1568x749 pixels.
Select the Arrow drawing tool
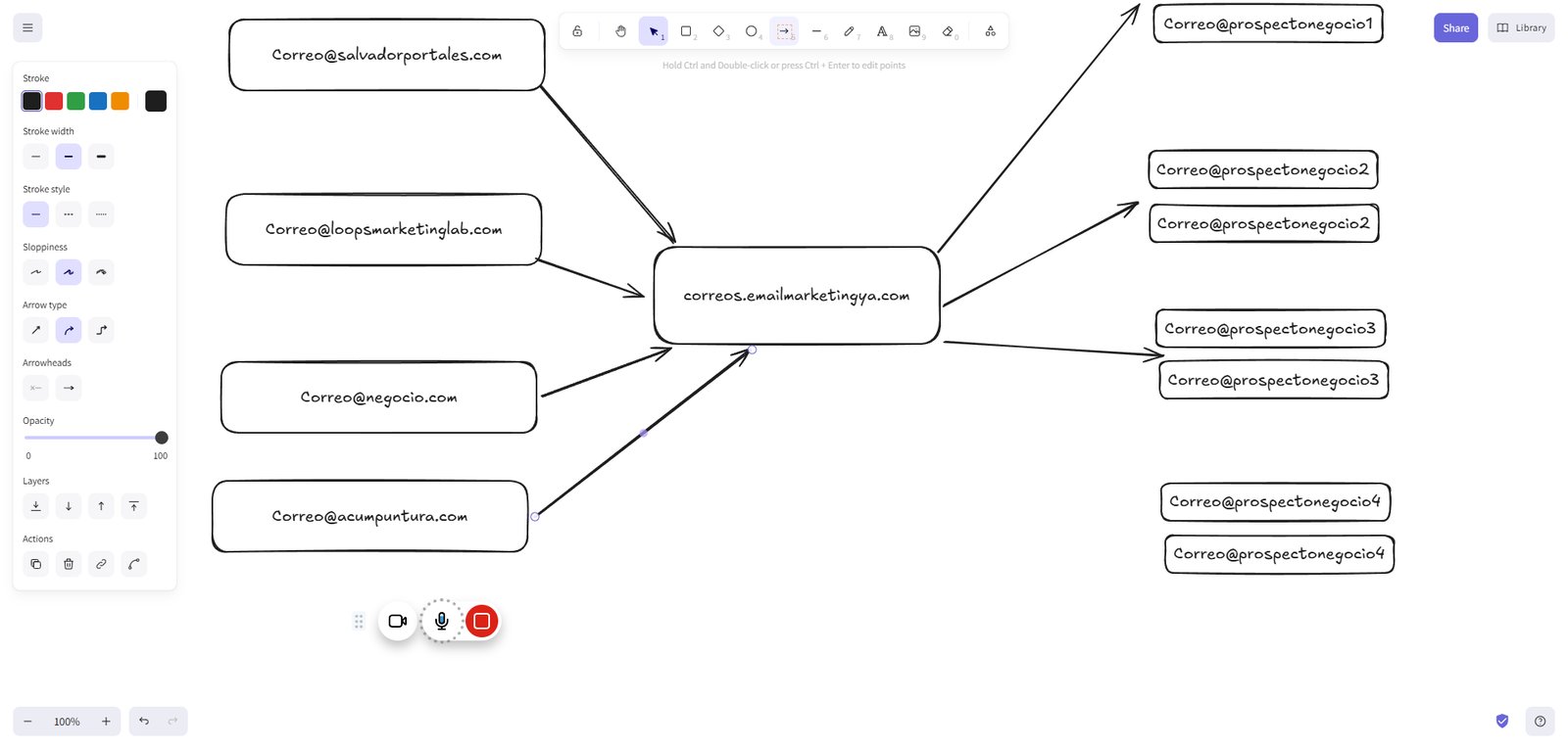pyautogui.click(x=784, y=31)
